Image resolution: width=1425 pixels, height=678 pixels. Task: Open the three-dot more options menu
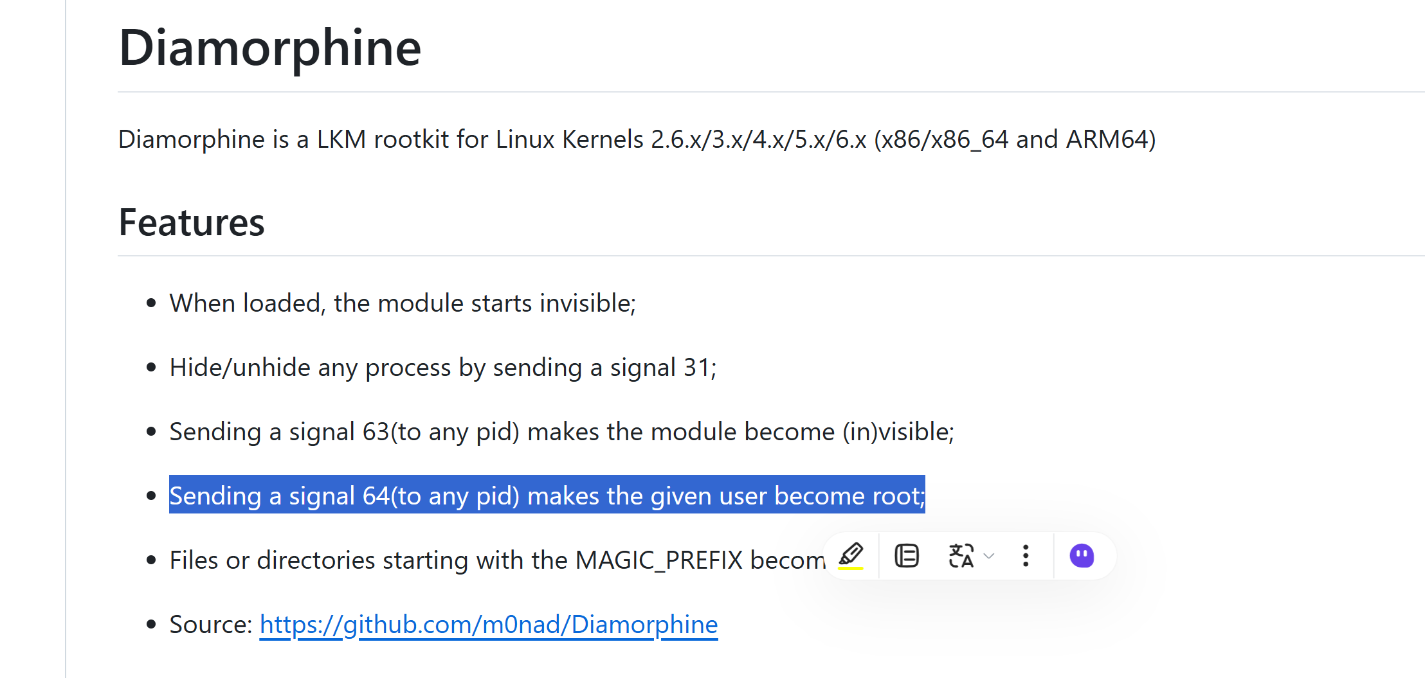click(1026, 556)
